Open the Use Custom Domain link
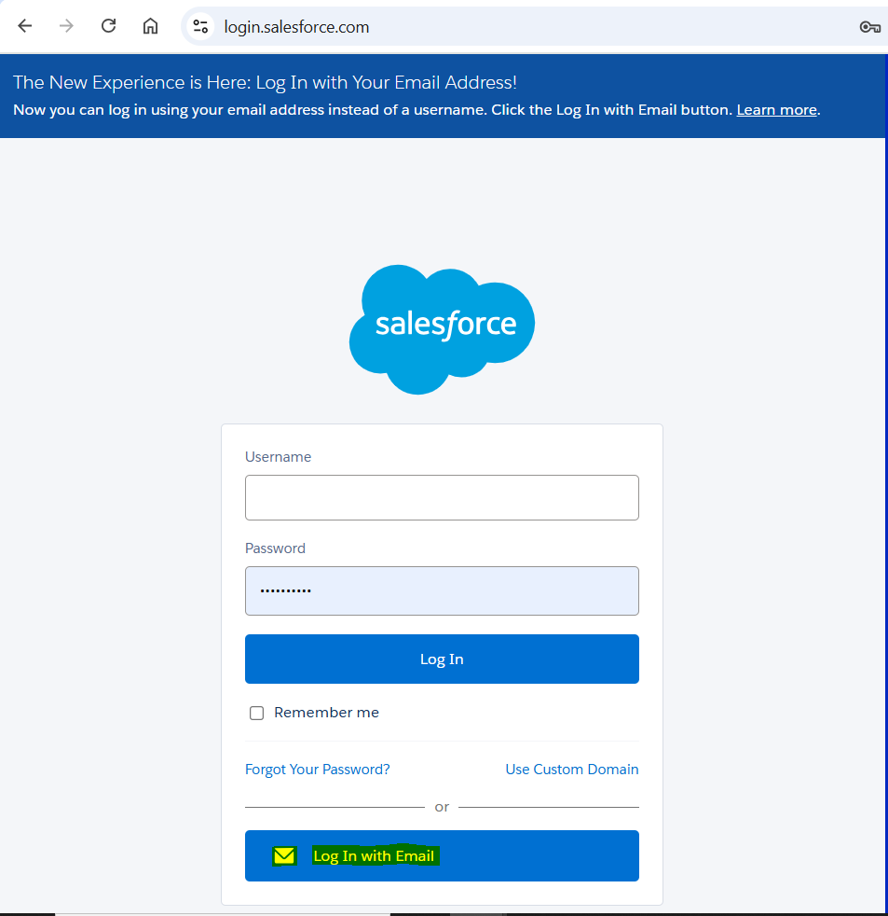The height and width of the screenshot is (916, 888). click(572, 770)
